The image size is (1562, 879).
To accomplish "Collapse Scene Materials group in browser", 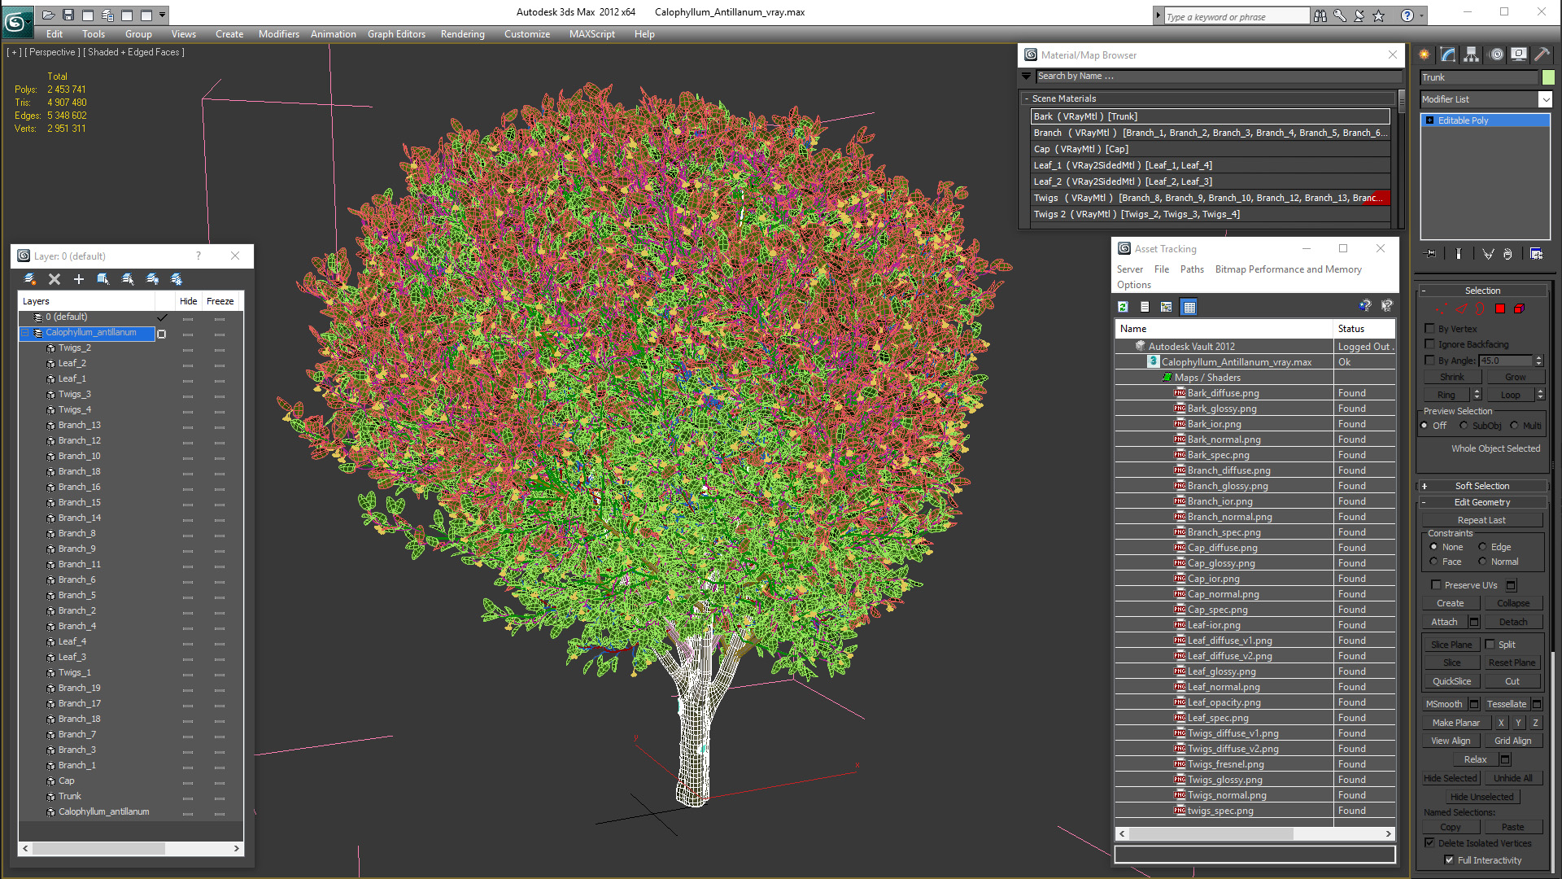I will [1027, 98].
